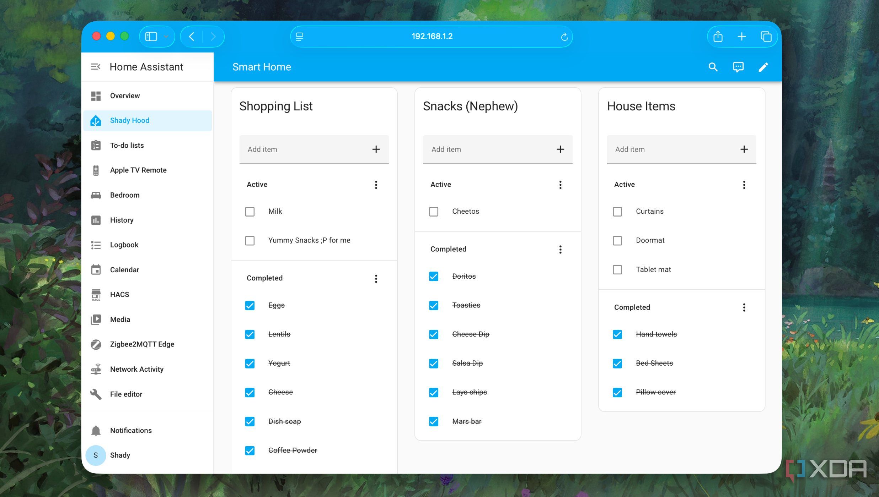
Task: Uncheck the Eggs checkbox
Action: tap(250, 306)
